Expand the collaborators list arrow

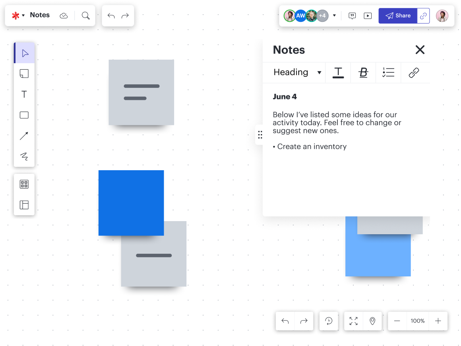click(x=334, y=16)
